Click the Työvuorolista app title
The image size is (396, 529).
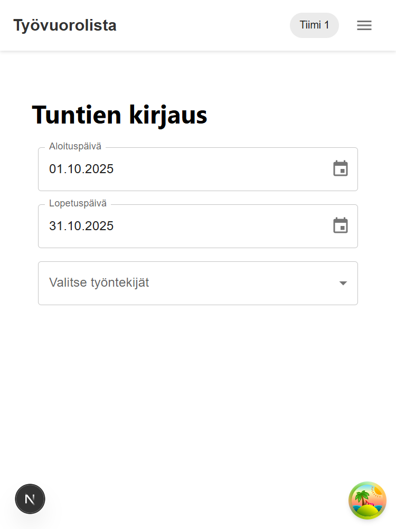(x=64, y=25)
